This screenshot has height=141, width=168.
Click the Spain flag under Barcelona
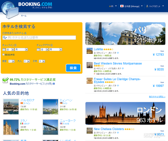(22, 103)
